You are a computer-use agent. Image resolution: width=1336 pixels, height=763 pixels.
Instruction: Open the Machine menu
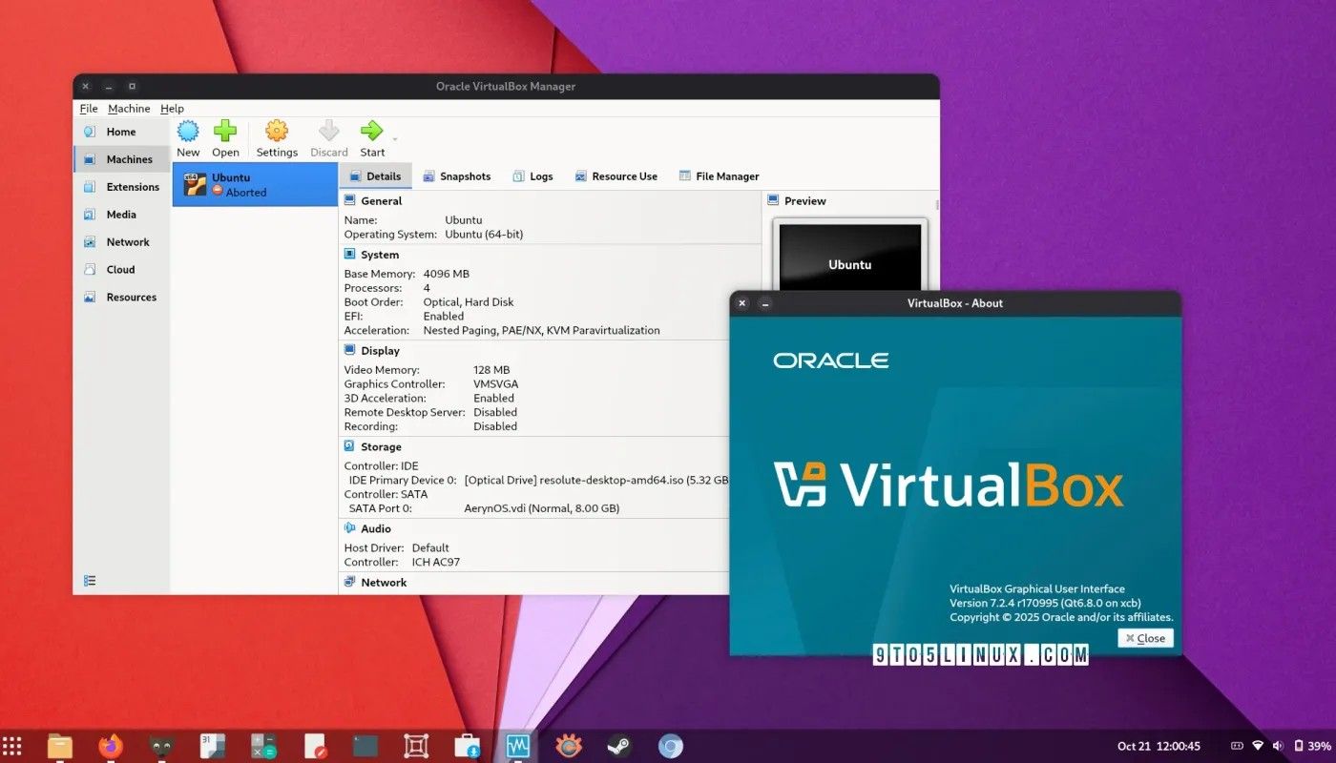[x=129, y=108]
